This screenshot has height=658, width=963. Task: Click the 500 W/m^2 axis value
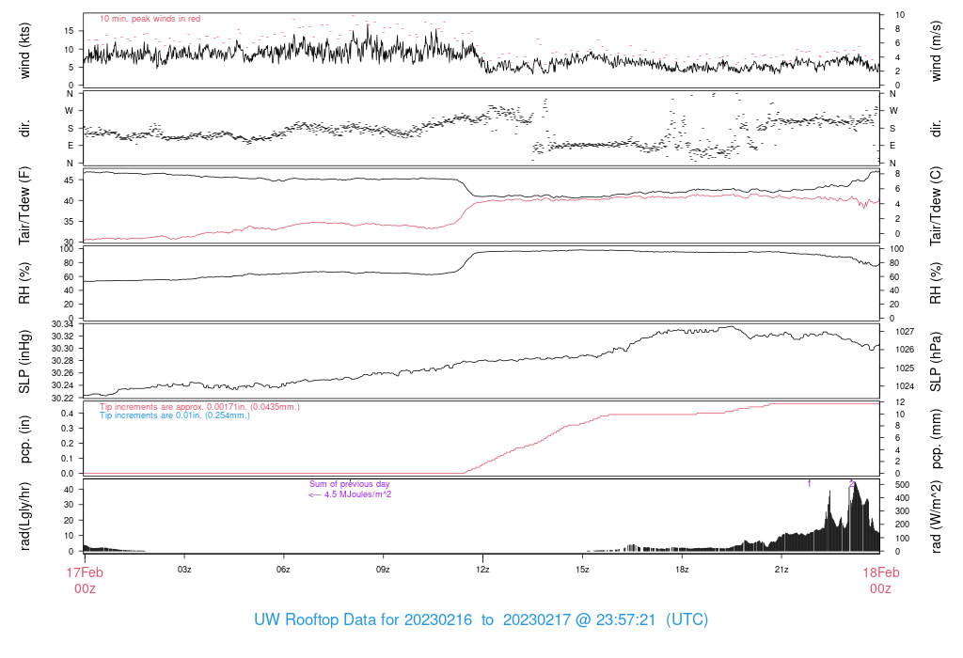pyautogui.click(x=902, y=485)
